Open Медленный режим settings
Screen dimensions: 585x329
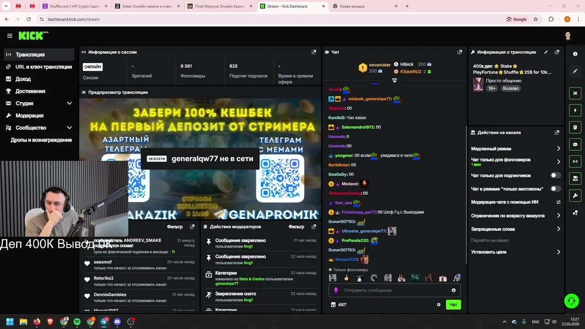click(x=516, y=149)
